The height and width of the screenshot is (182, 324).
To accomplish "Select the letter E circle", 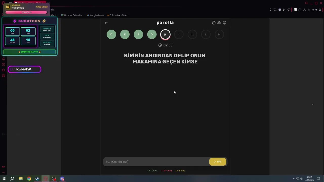I will point(125,34).
